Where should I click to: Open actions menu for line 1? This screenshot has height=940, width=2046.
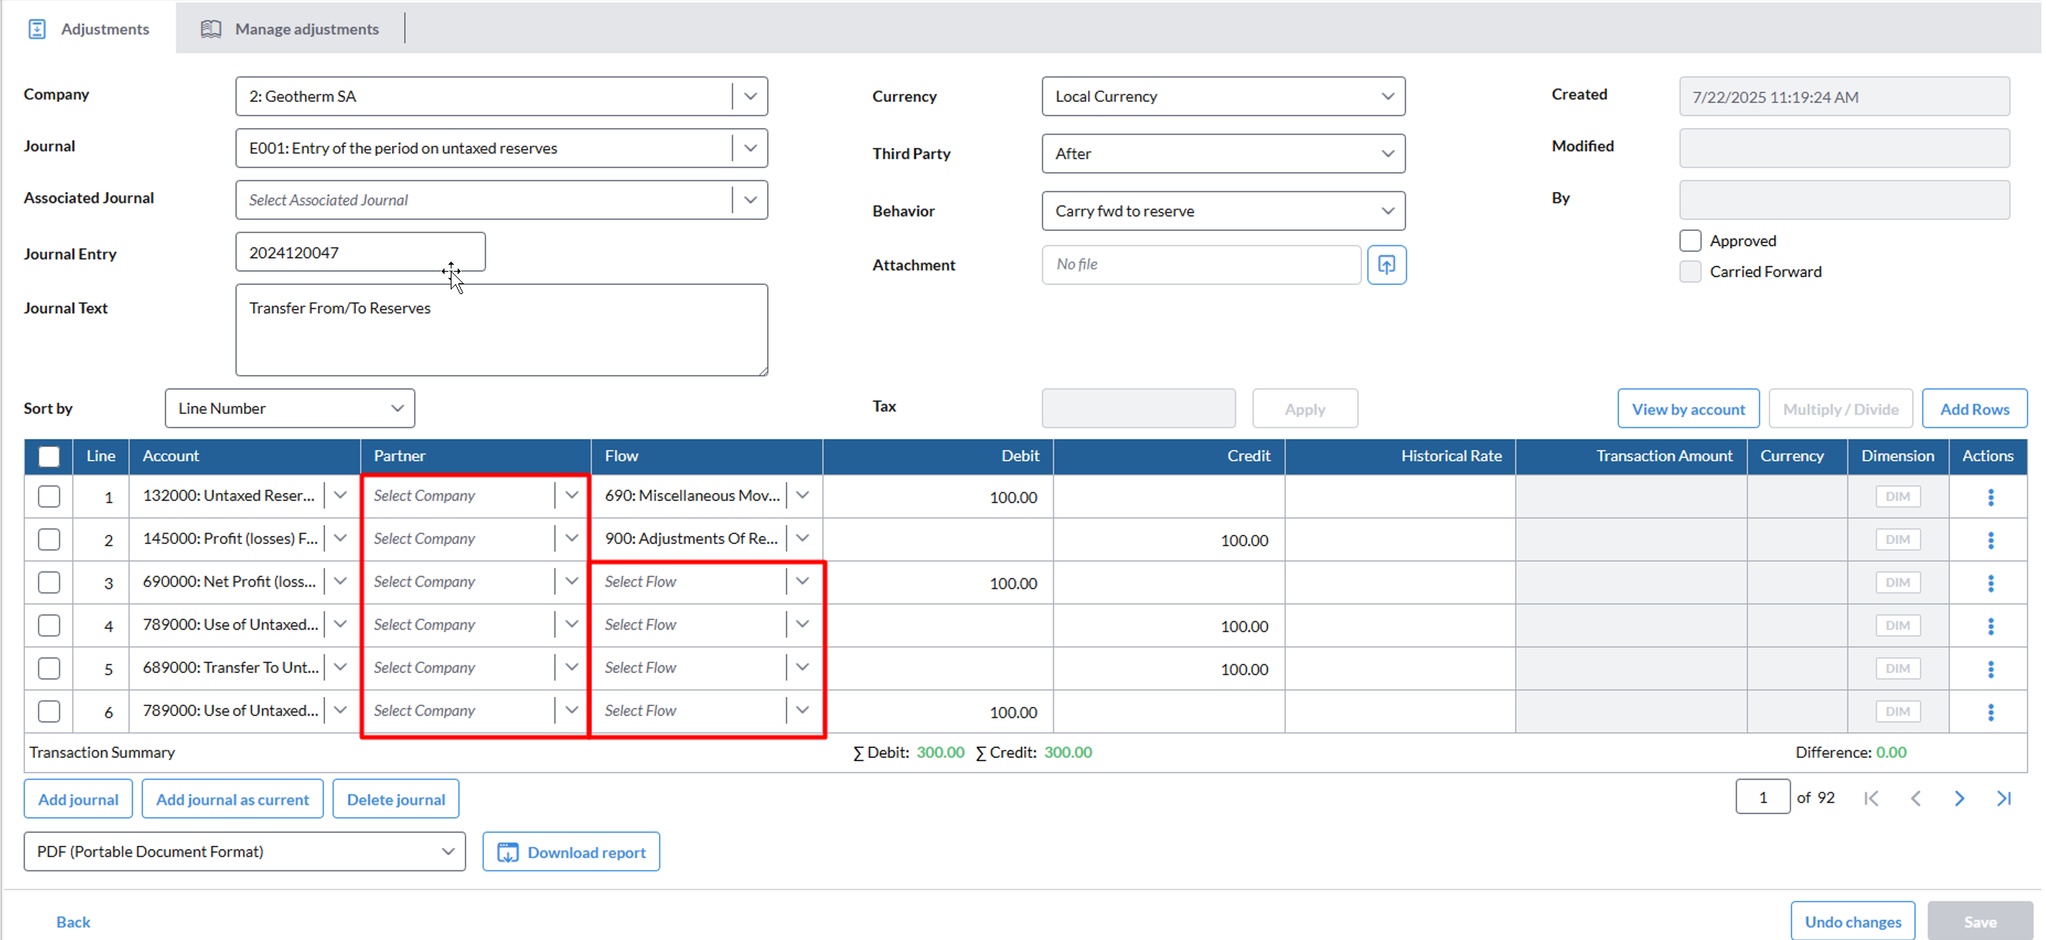pos(1990,497)
